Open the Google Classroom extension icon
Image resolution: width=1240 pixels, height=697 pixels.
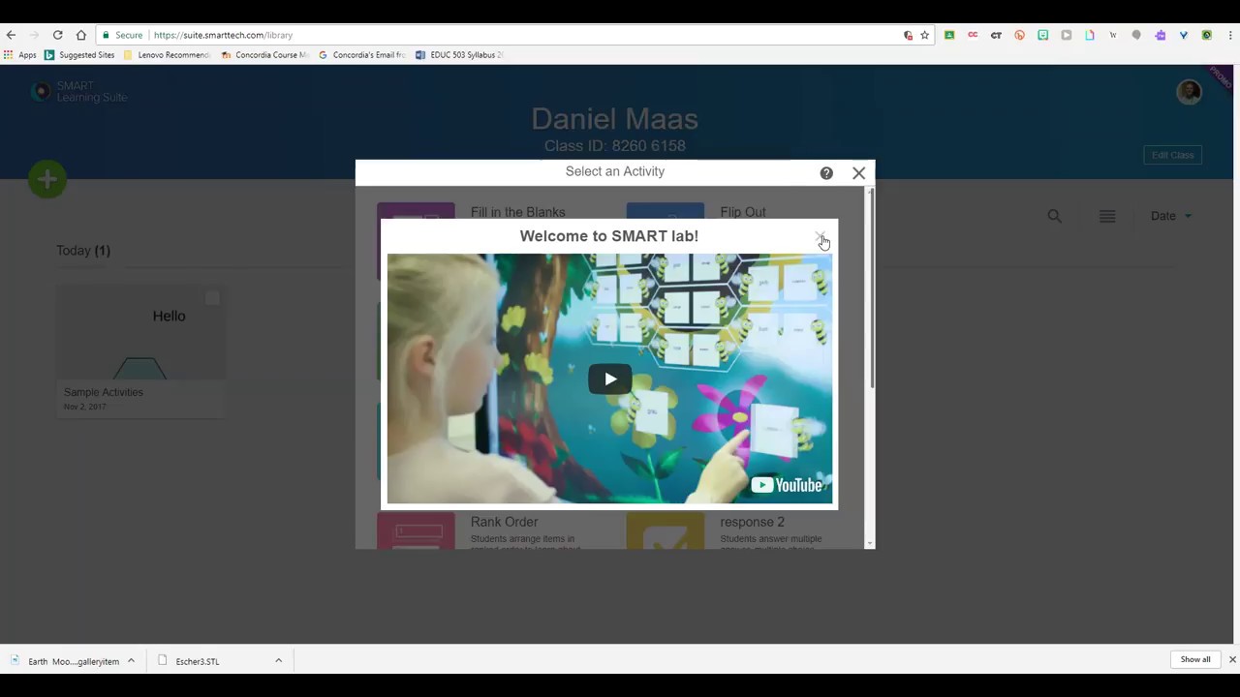(949, 35)
